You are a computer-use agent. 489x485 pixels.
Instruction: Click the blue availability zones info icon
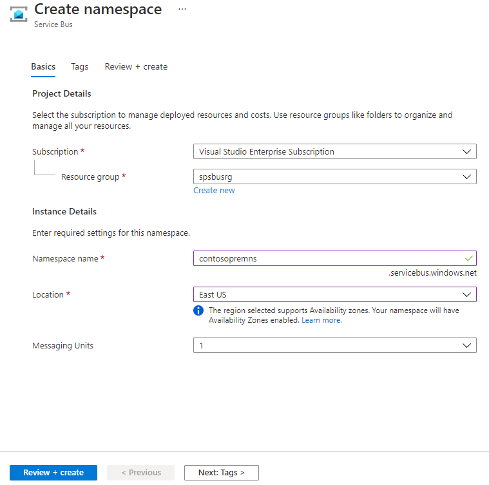(198, 310)
